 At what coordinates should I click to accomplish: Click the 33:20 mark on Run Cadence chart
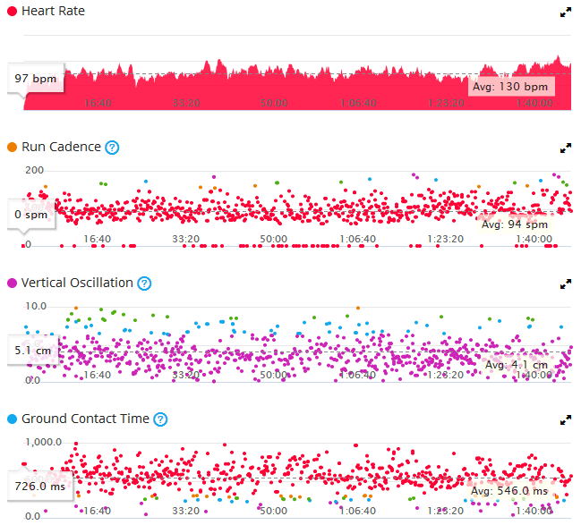tap(186, 239)
